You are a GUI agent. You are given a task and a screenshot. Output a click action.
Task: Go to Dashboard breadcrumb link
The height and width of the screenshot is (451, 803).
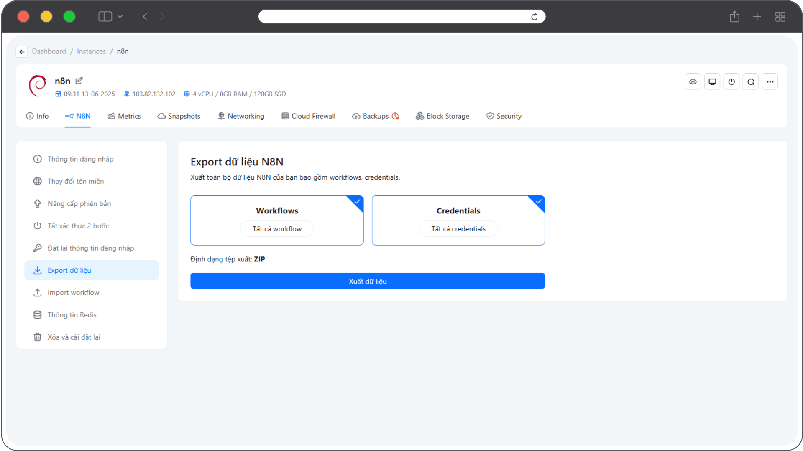(x=49, y=51)
